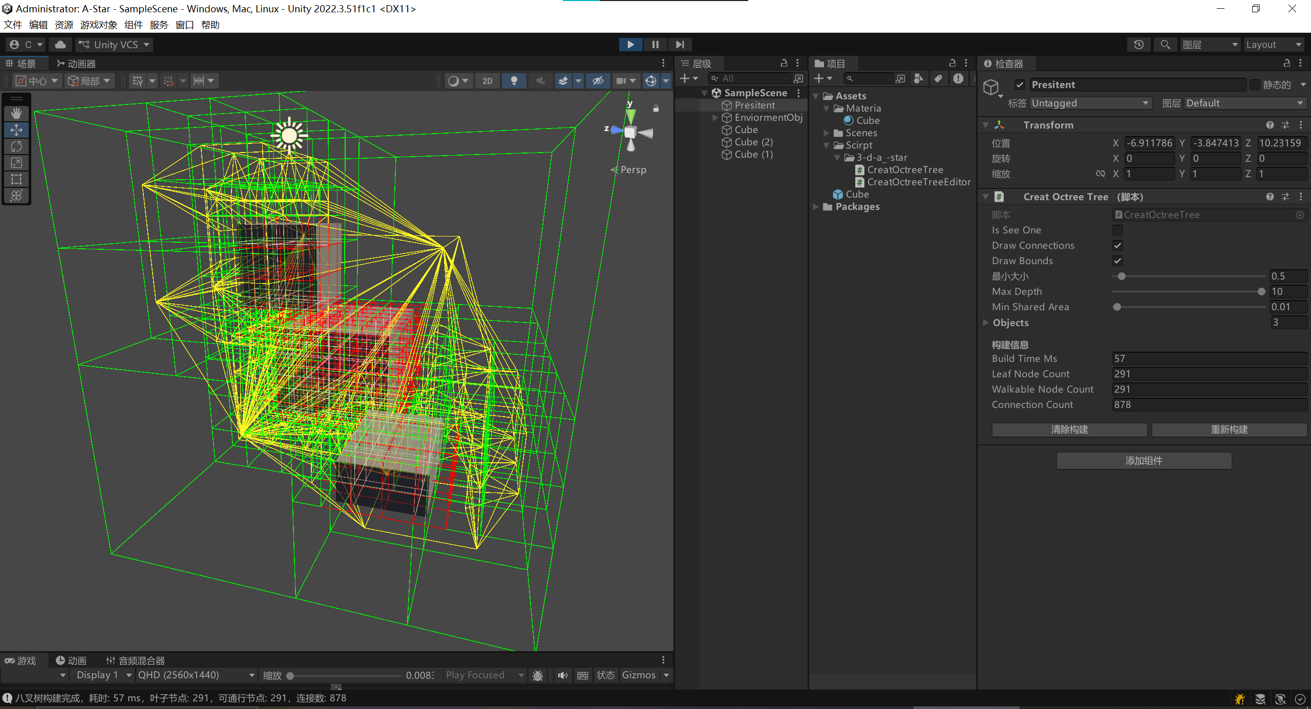The width and height of the screenshot is (1311, 709).
Task: Click the 重新构建 button
Action: (x=1229, y=429)
